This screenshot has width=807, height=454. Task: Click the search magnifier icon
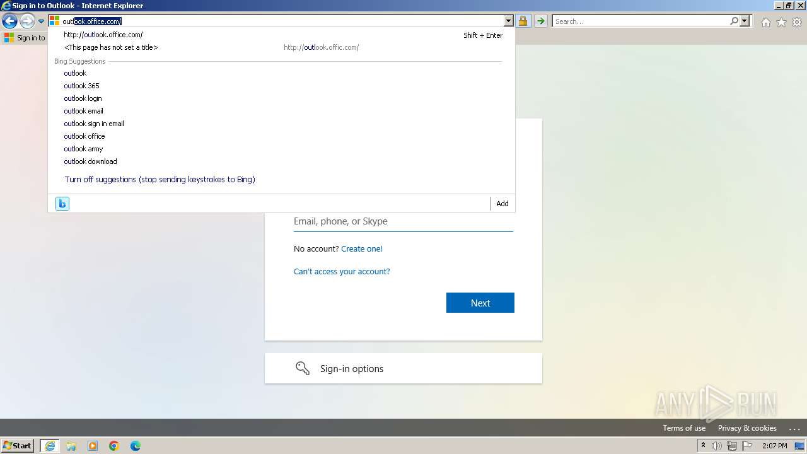point(734,21)
